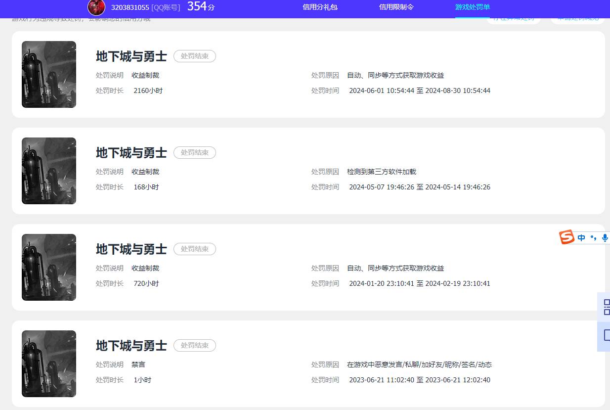Click the 处罚结束 badge on the 禁言 record
610x410 pixels.
tap(194, 345)
